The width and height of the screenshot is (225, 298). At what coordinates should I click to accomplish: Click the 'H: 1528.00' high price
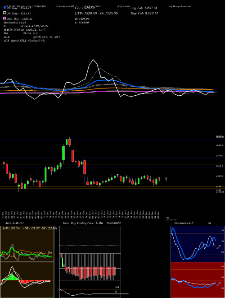point(82,19)
